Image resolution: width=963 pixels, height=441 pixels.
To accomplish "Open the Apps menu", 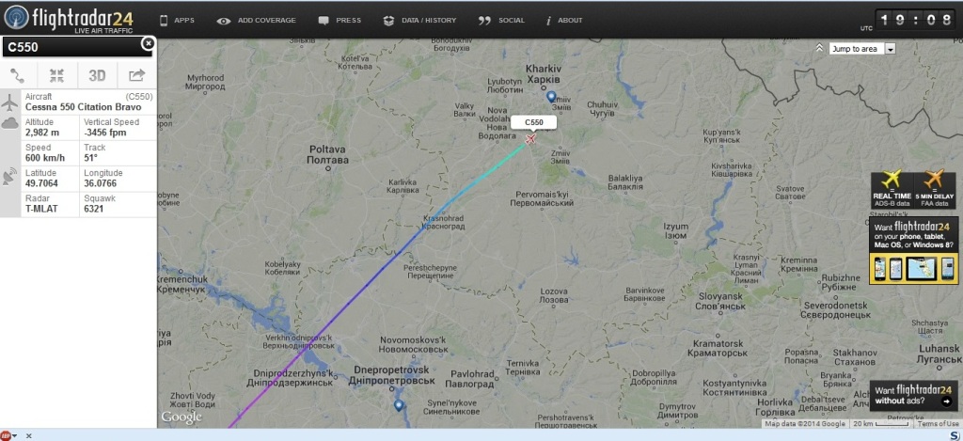I will (177, 21).
